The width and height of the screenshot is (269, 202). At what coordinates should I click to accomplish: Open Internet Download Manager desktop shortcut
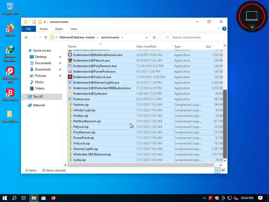point(10,53)
